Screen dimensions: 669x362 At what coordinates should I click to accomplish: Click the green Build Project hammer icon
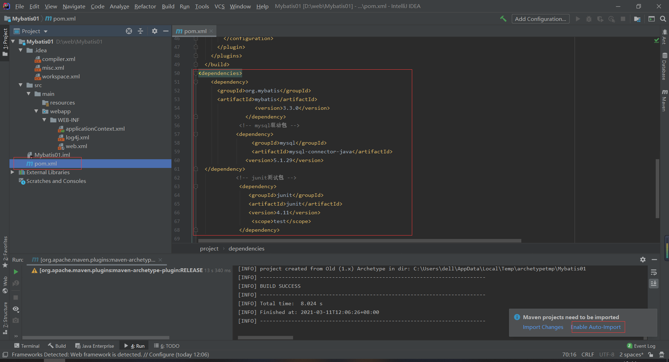(503, 19)
